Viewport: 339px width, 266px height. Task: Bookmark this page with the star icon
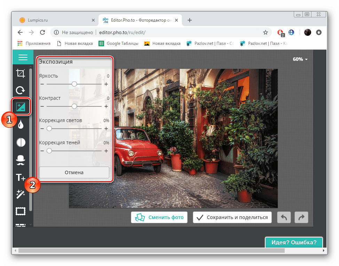pyautogui.click(x=266, y=32)
